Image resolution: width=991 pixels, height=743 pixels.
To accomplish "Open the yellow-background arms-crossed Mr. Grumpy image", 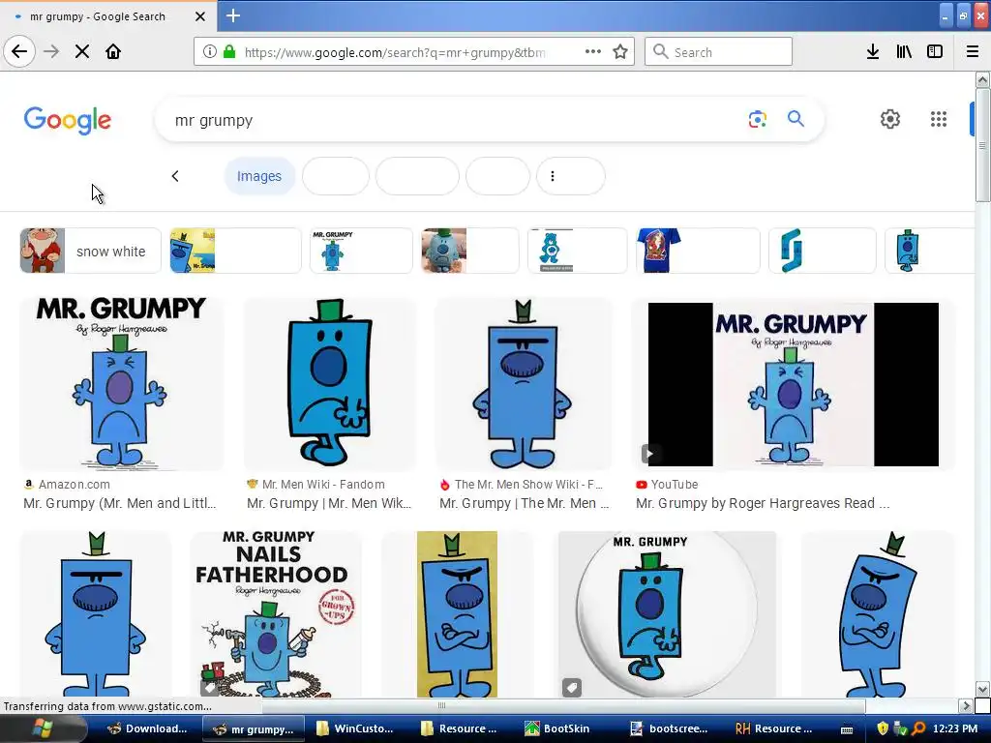I will click(x=457, y=614).
